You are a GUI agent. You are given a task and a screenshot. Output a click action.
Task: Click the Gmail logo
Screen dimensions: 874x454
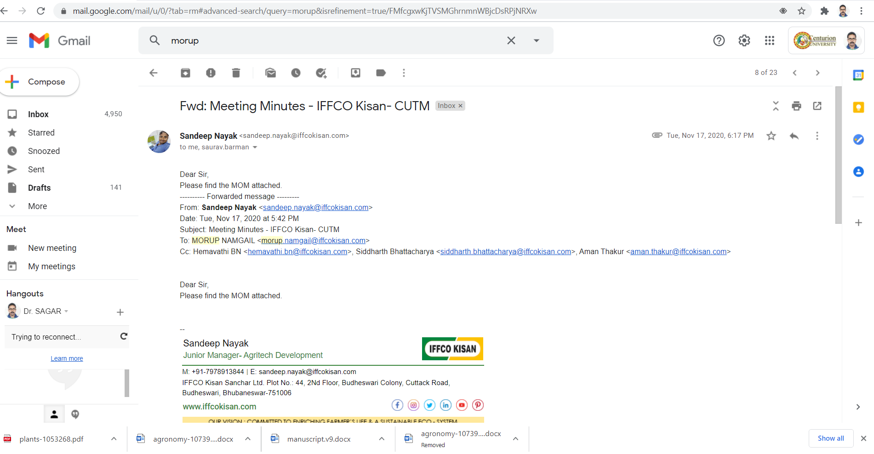coord(59,40)
